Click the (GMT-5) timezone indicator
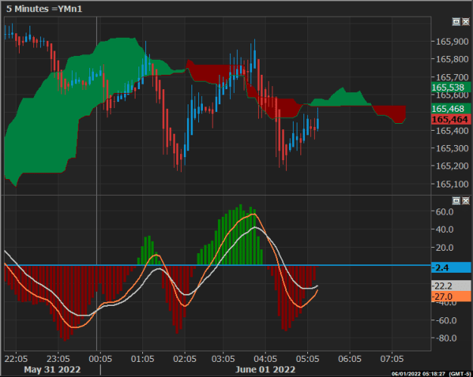The width and height of the screenshot is (473, 377). click(x=459, y=374)
